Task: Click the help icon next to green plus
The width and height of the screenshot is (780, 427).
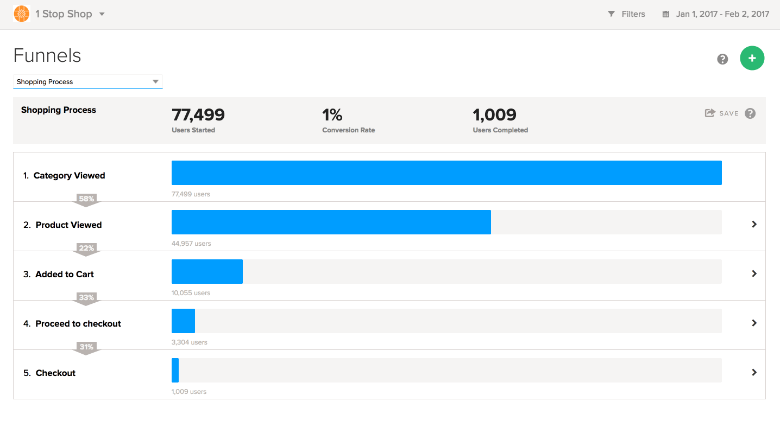Action: point(722,59)
